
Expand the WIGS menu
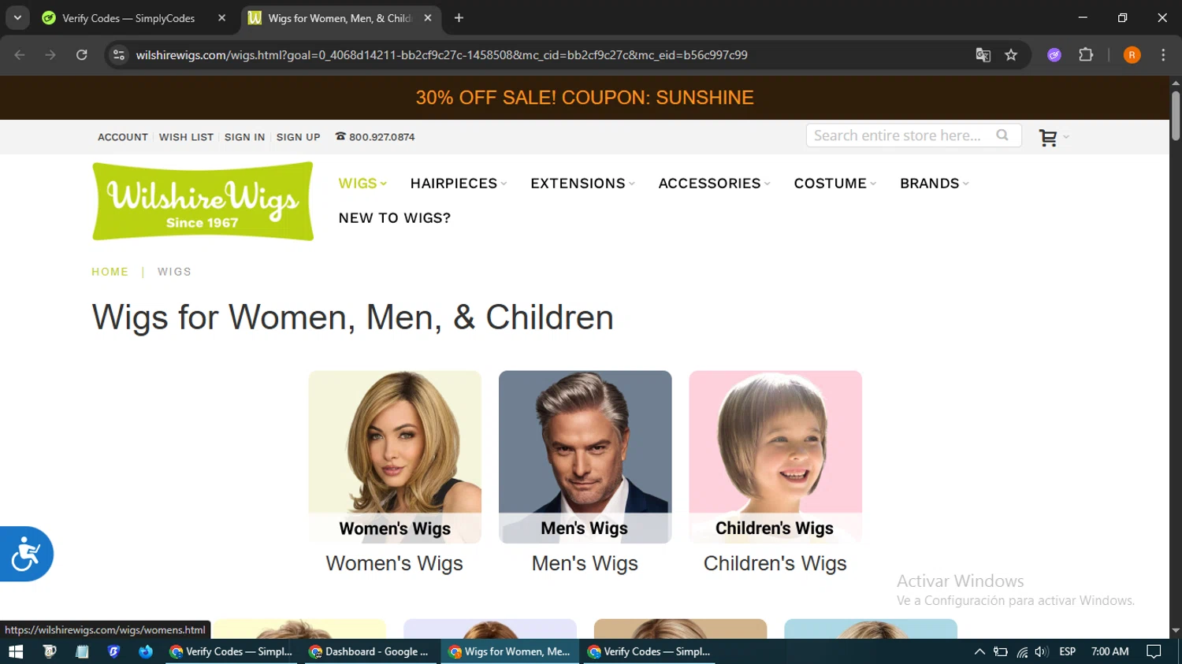click(x=362, y=184)
